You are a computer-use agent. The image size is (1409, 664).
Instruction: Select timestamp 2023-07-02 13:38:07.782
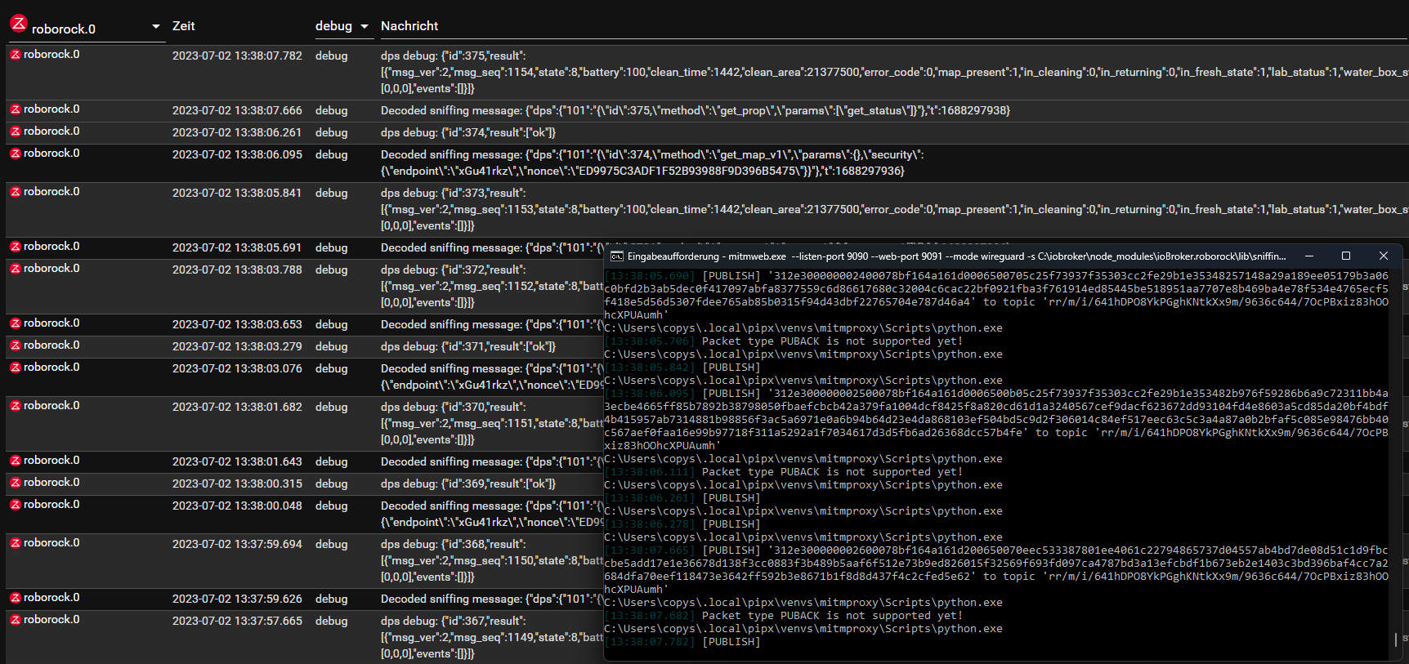click(x=237, y=56)
